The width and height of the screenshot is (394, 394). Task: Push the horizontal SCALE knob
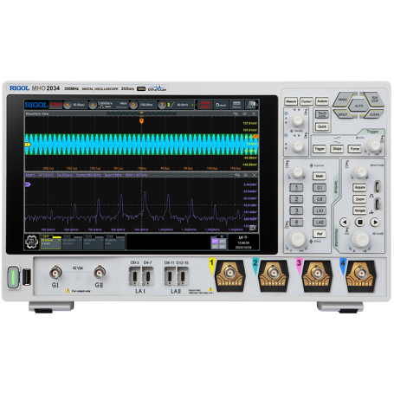360,239
